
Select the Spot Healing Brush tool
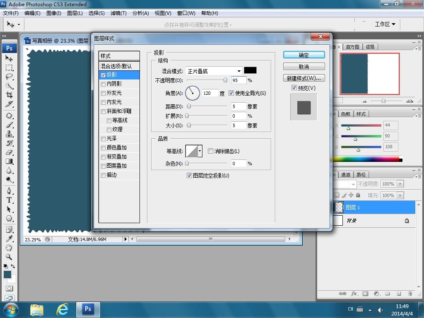[9, 116]
